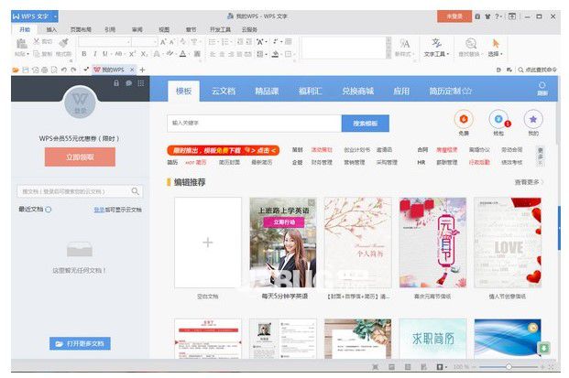
Task: Toggle Bold formatting
Action: click(x=83, y=54)
